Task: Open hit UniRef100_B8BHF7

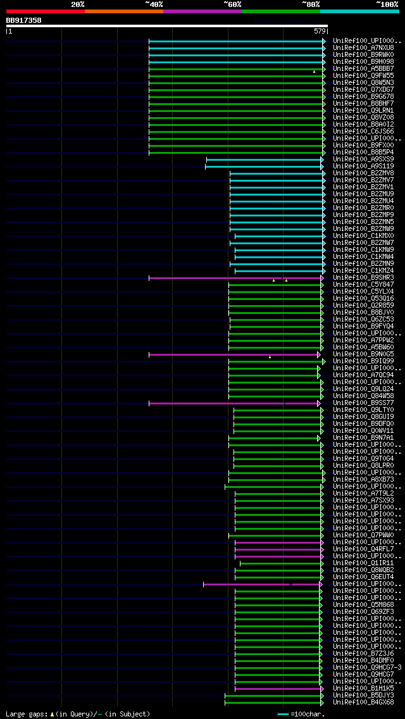Action: 363,104
